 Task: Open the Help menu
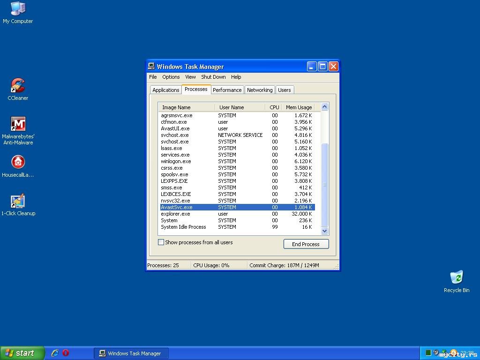click(236, 77)
